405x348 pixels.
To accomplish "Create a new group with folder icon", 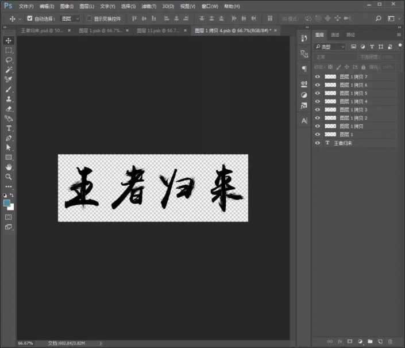I will pos(371,341).
